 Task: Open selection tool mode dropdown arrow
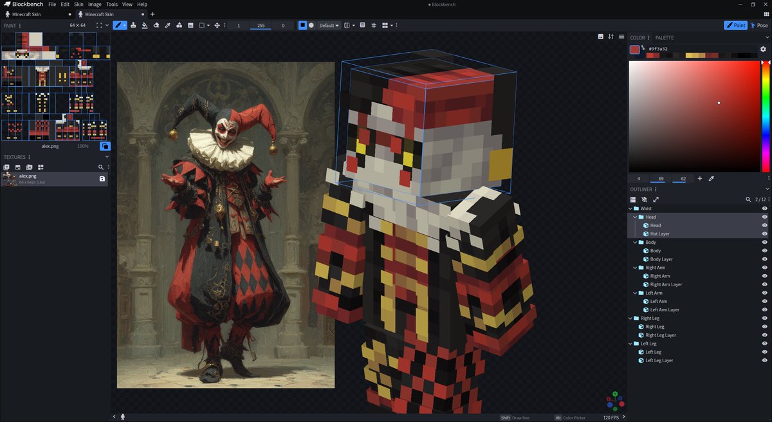(x=208, y=25)
